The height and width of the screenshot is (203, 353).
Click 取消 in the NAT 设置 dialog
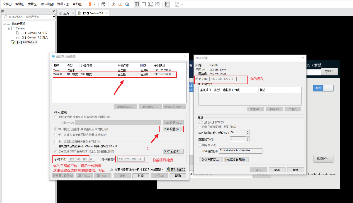(x=277, y=170)
